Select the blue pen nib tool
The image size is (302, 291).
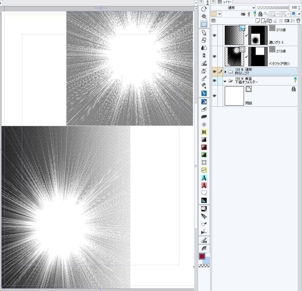point(204,93)
